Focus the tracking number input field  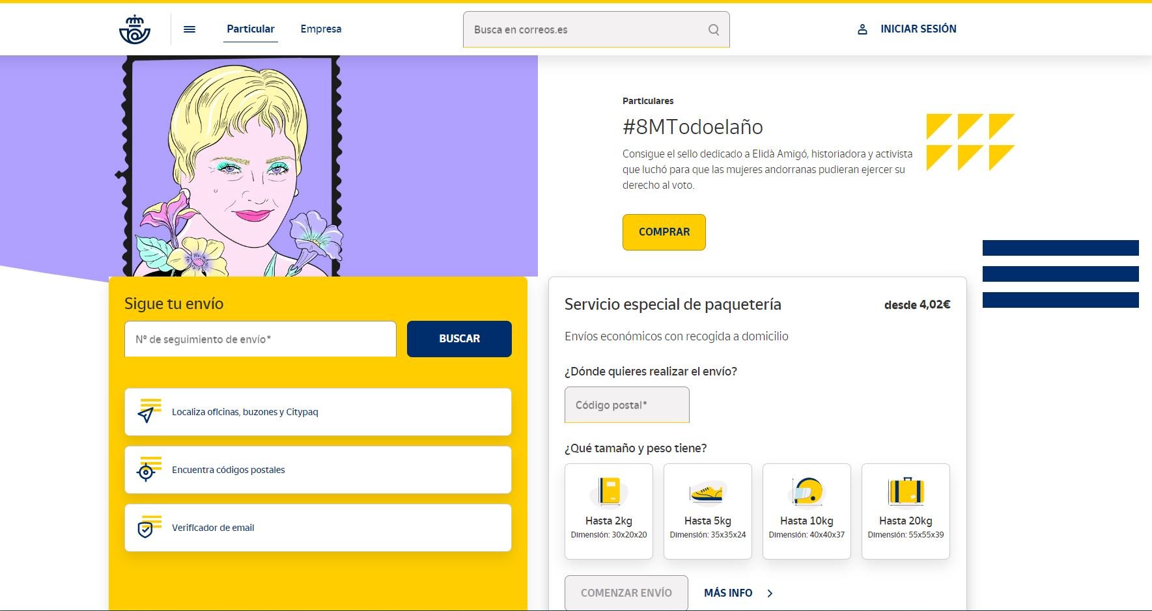pyautogui.click(x=260, y=339)
